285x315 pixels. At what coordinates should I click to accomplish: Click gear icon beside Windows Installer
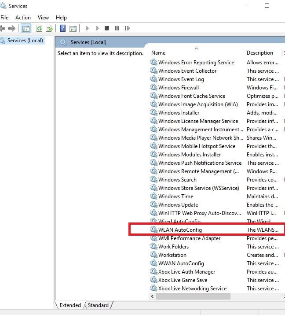(154, 112)
